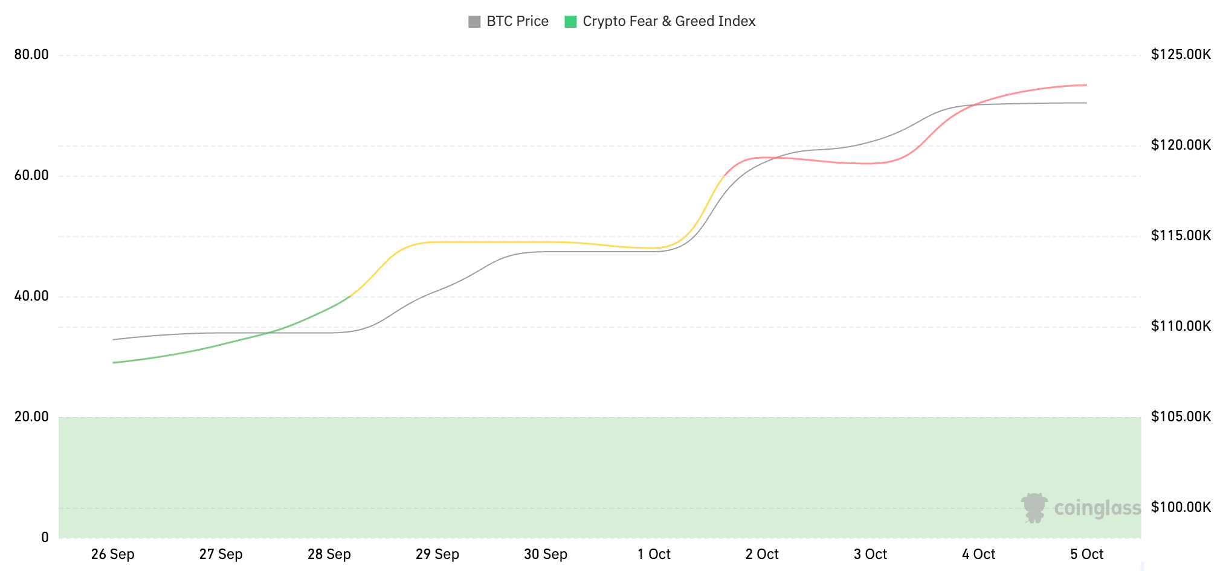Click the green Fear & Greed legend swatch
Image resolution: width=1223 pixels, height=571 pixels.
(x=570, y=22)
